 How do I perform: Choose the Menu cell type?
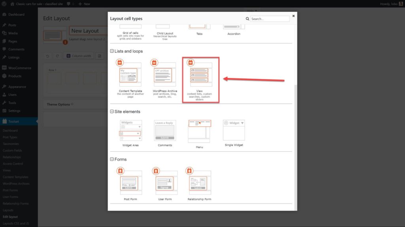pos(199,134)
